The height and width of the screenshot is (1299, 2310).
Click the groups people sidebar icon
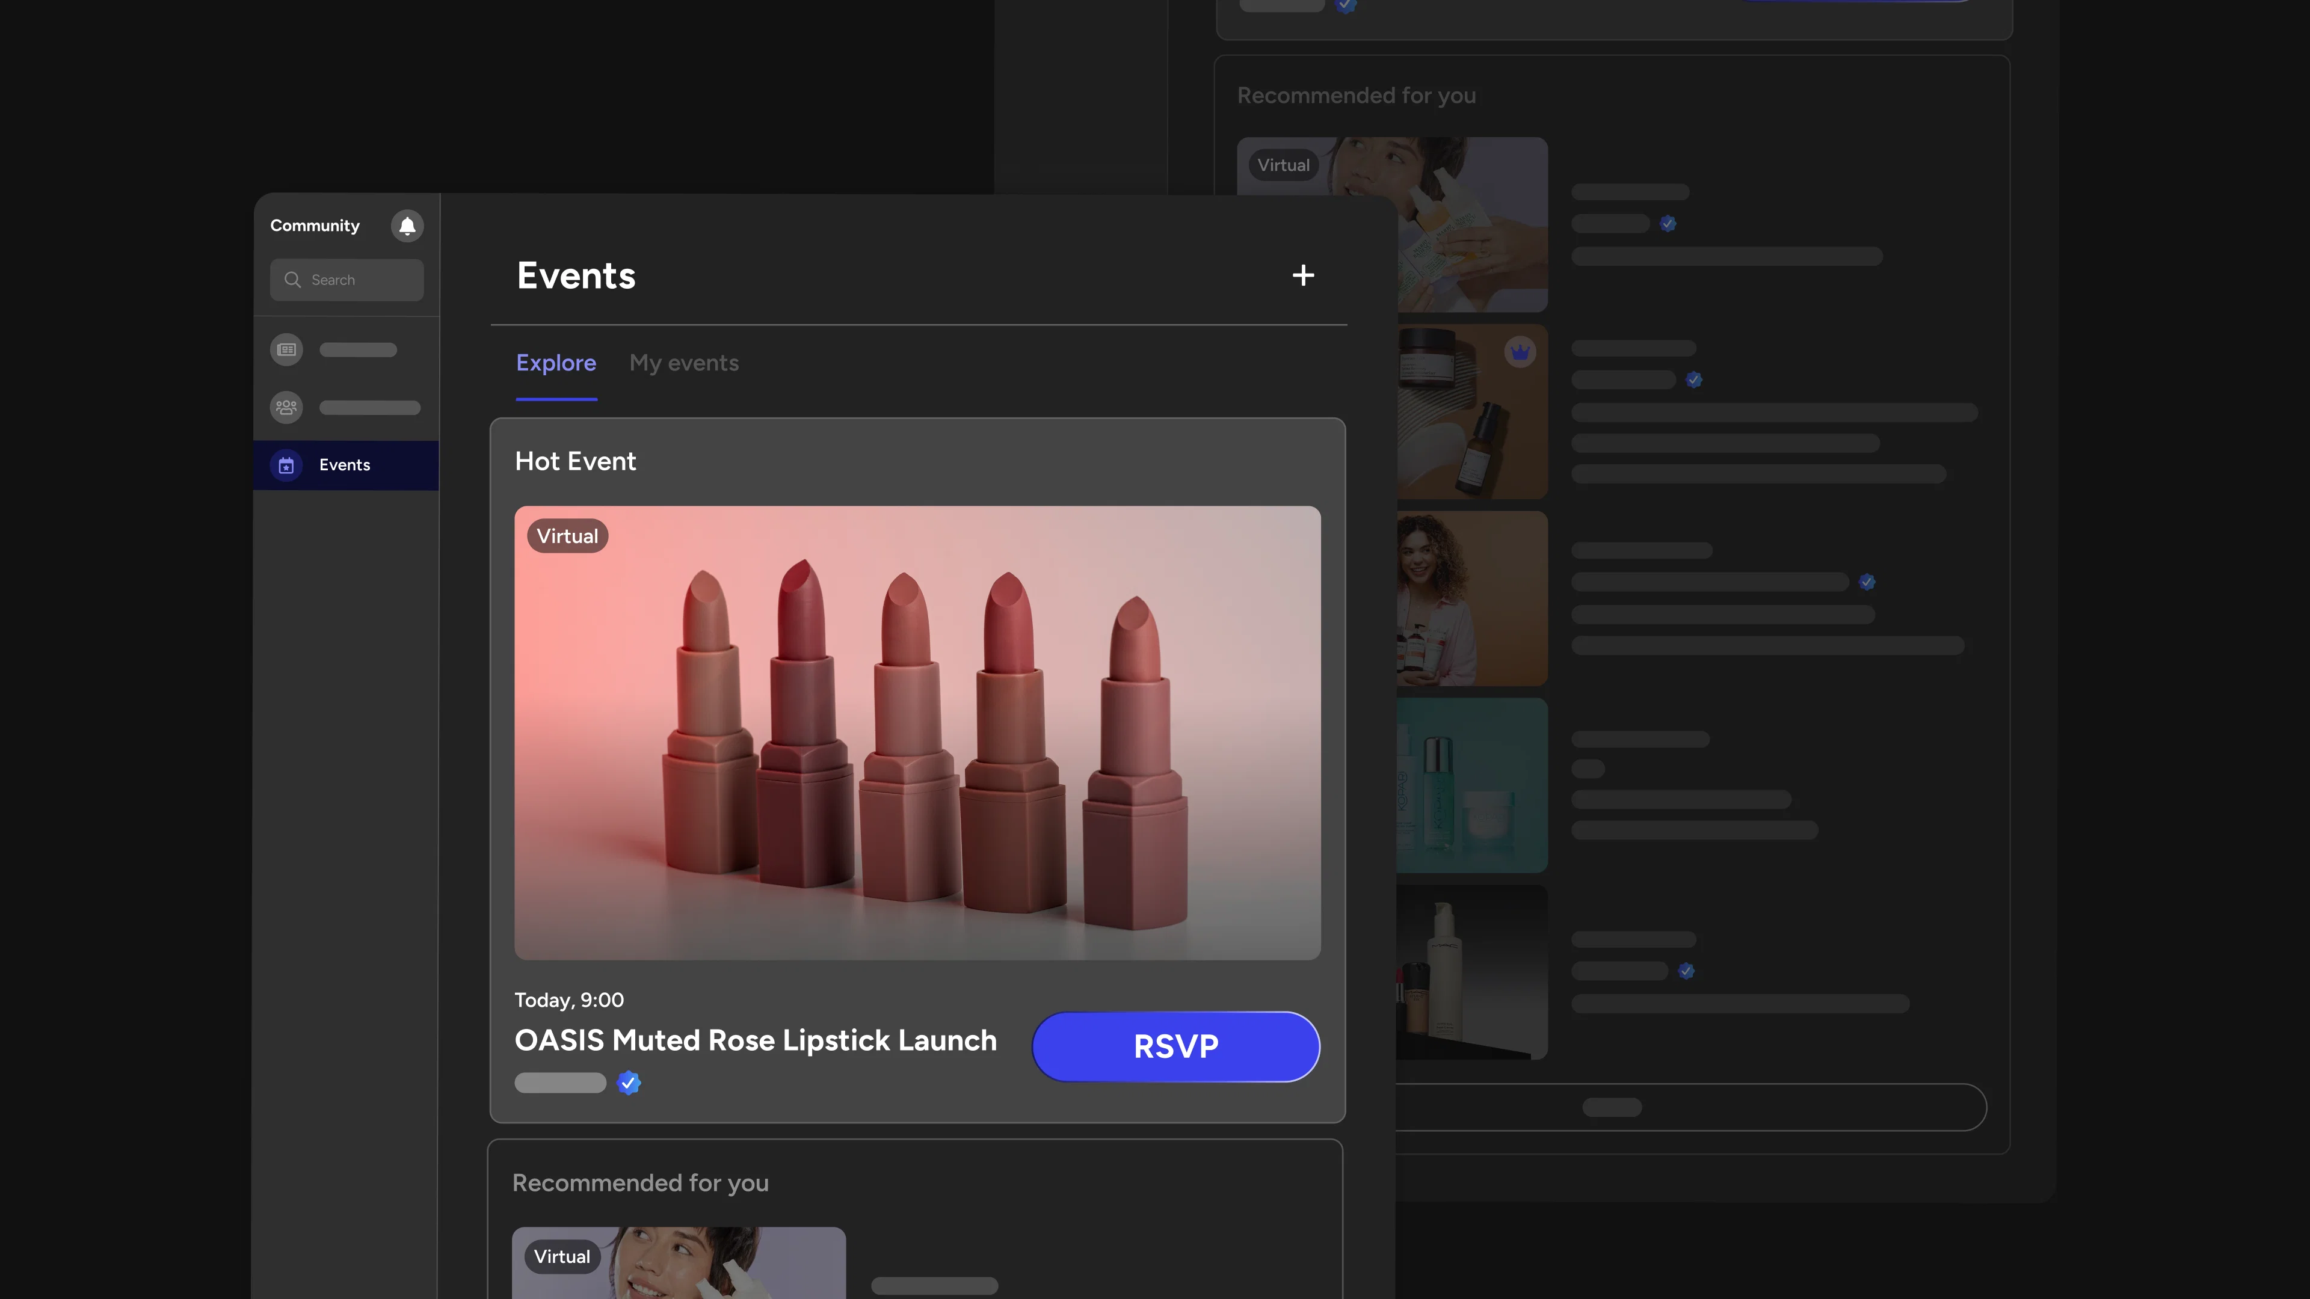click(x=287, y=408)
